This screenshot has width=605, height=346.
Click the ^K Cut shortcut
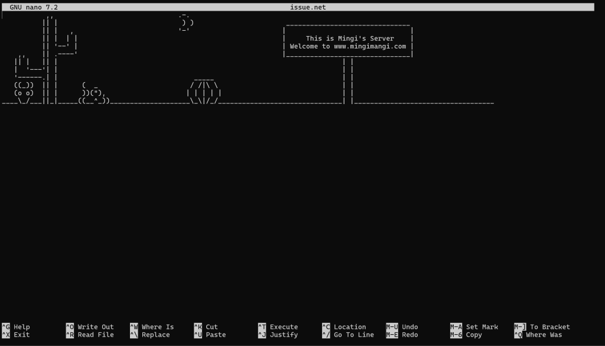point(206,327)
